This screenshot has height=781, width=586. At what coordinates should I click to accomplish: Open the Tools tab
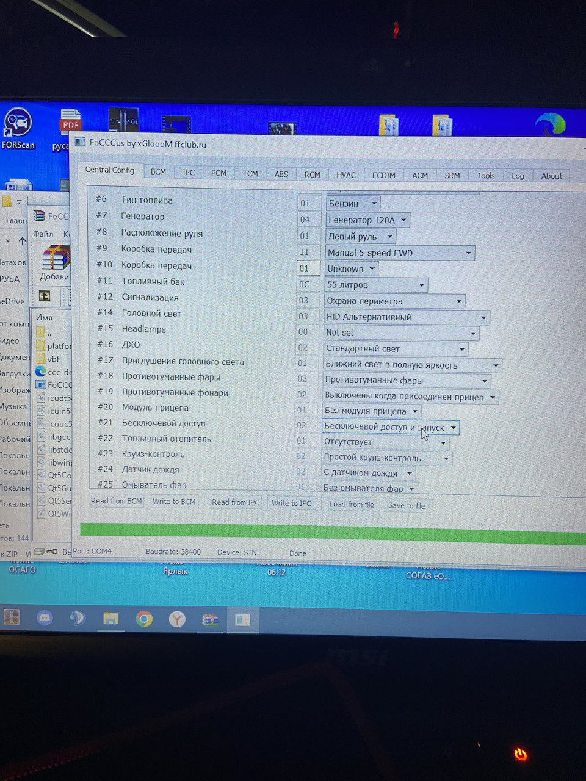tap(486, 176)
